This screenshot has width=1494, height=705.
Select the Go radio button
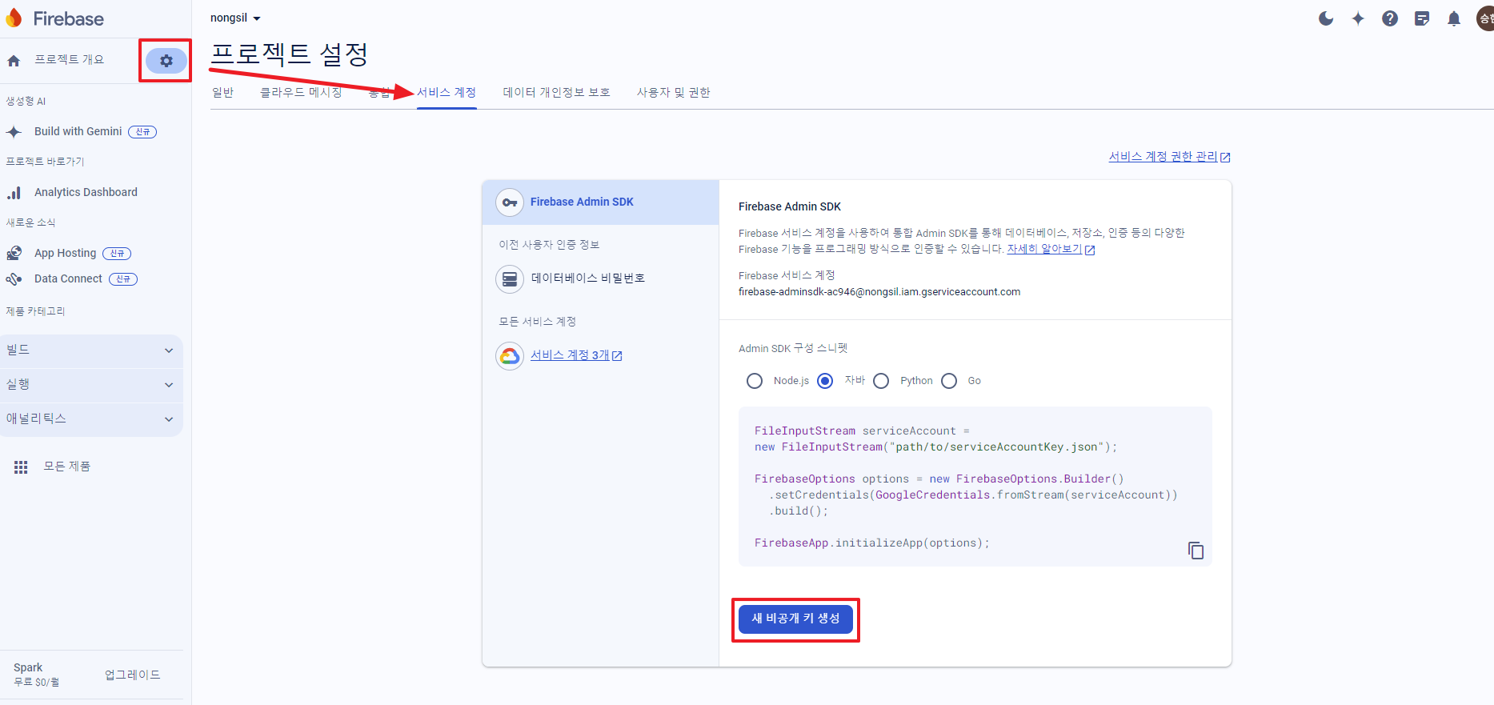(x=949, y=381)
